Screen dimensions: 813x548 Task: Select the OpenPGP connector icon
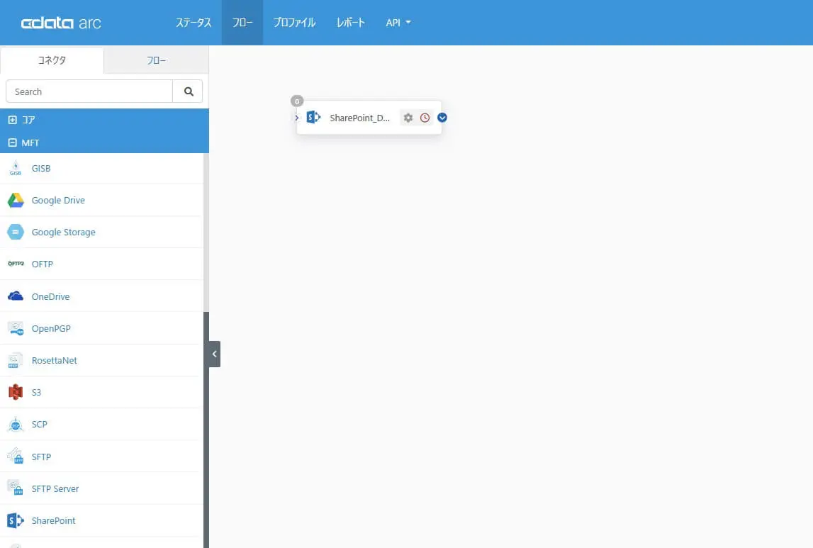[x=16, y=328]
